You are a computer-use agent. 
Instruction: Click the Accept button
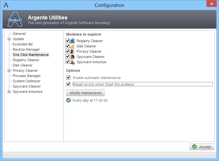coord(202,147)
